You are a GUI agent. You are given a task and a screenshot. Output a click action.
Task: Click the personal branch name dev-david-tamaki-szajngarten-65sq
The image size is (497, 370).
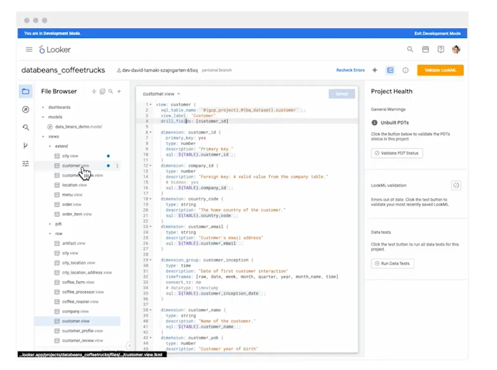click(x=160, y=70)
